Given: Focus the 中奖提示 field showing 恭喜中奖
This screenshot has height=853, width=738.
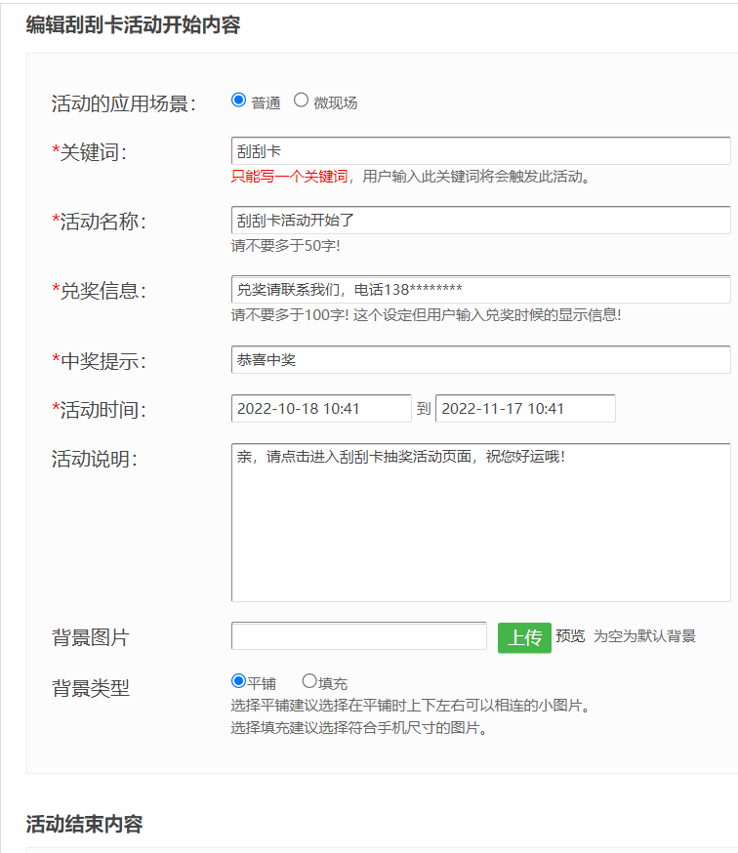Looking at the screenshot, I should click(x=480, y=360).
